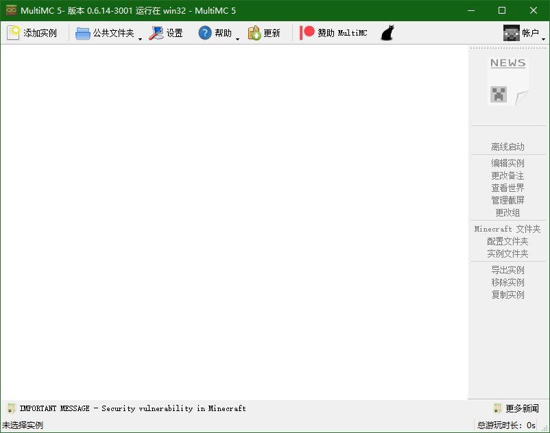550x433 pixels.
Task: Click 复制实例 in side panel
Action: (x=507, y=295)
